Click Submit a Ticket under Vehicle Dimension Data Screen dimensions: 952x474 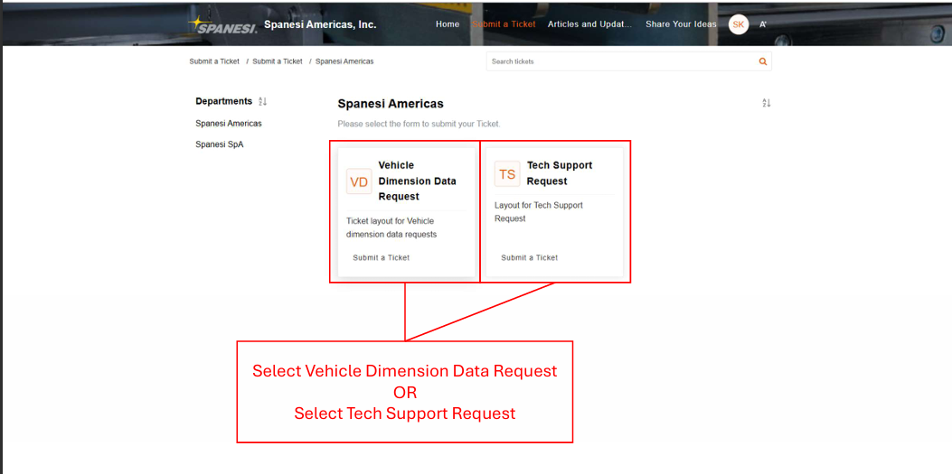381,257
